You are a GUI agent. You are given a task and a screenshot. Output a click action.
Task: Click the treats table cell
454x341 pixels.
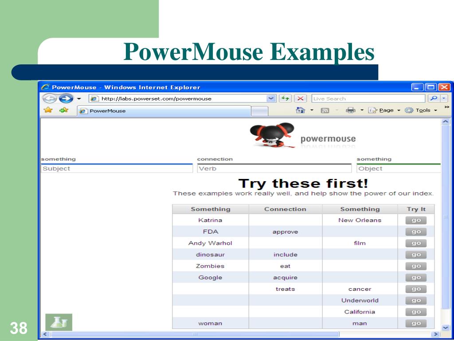pyautogui.click(x=285, y=289)
